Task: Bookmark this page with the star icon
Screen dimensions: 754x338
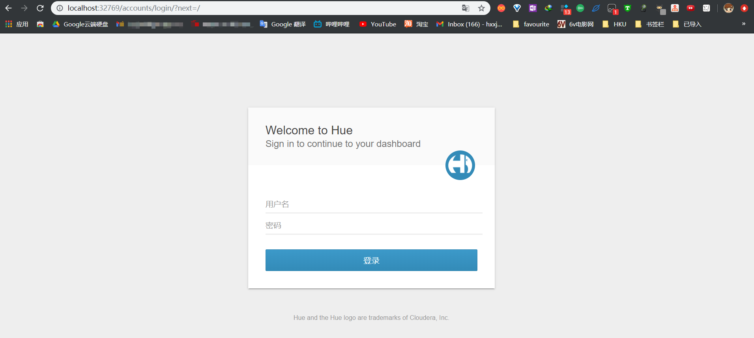Action: pyautogui.click(x=481, y=8)
